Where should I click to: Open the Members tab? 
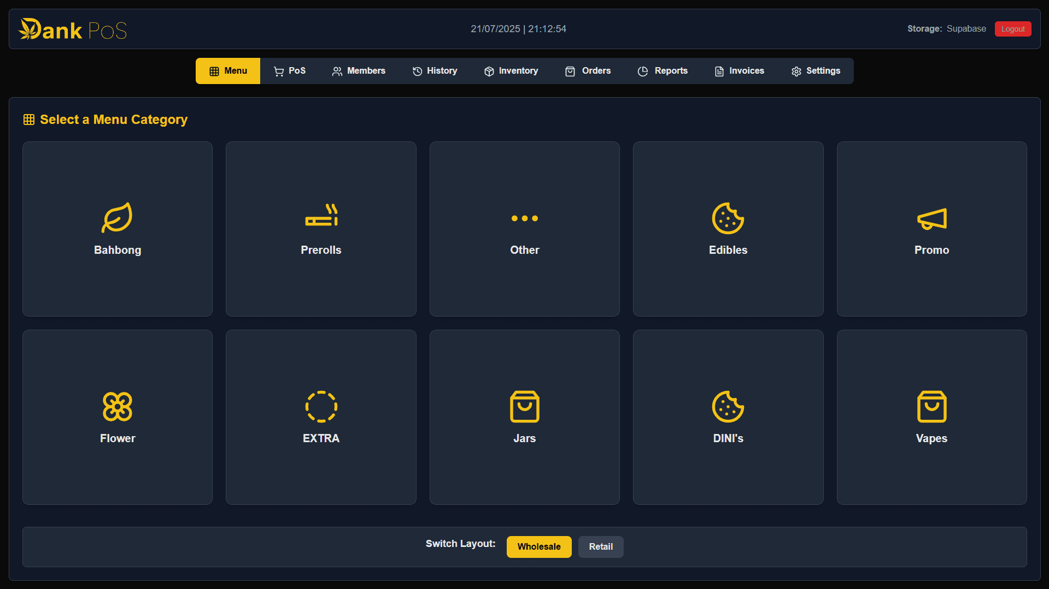click(x=359, y=71)
